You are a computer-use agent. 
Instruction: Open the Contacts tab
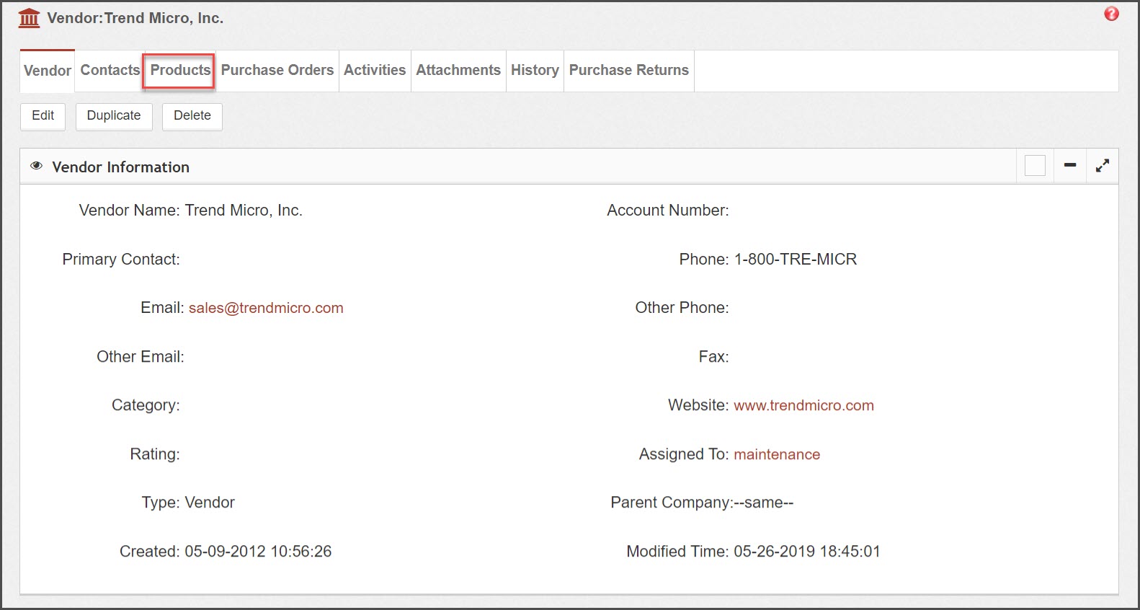[x=110, y=70]
